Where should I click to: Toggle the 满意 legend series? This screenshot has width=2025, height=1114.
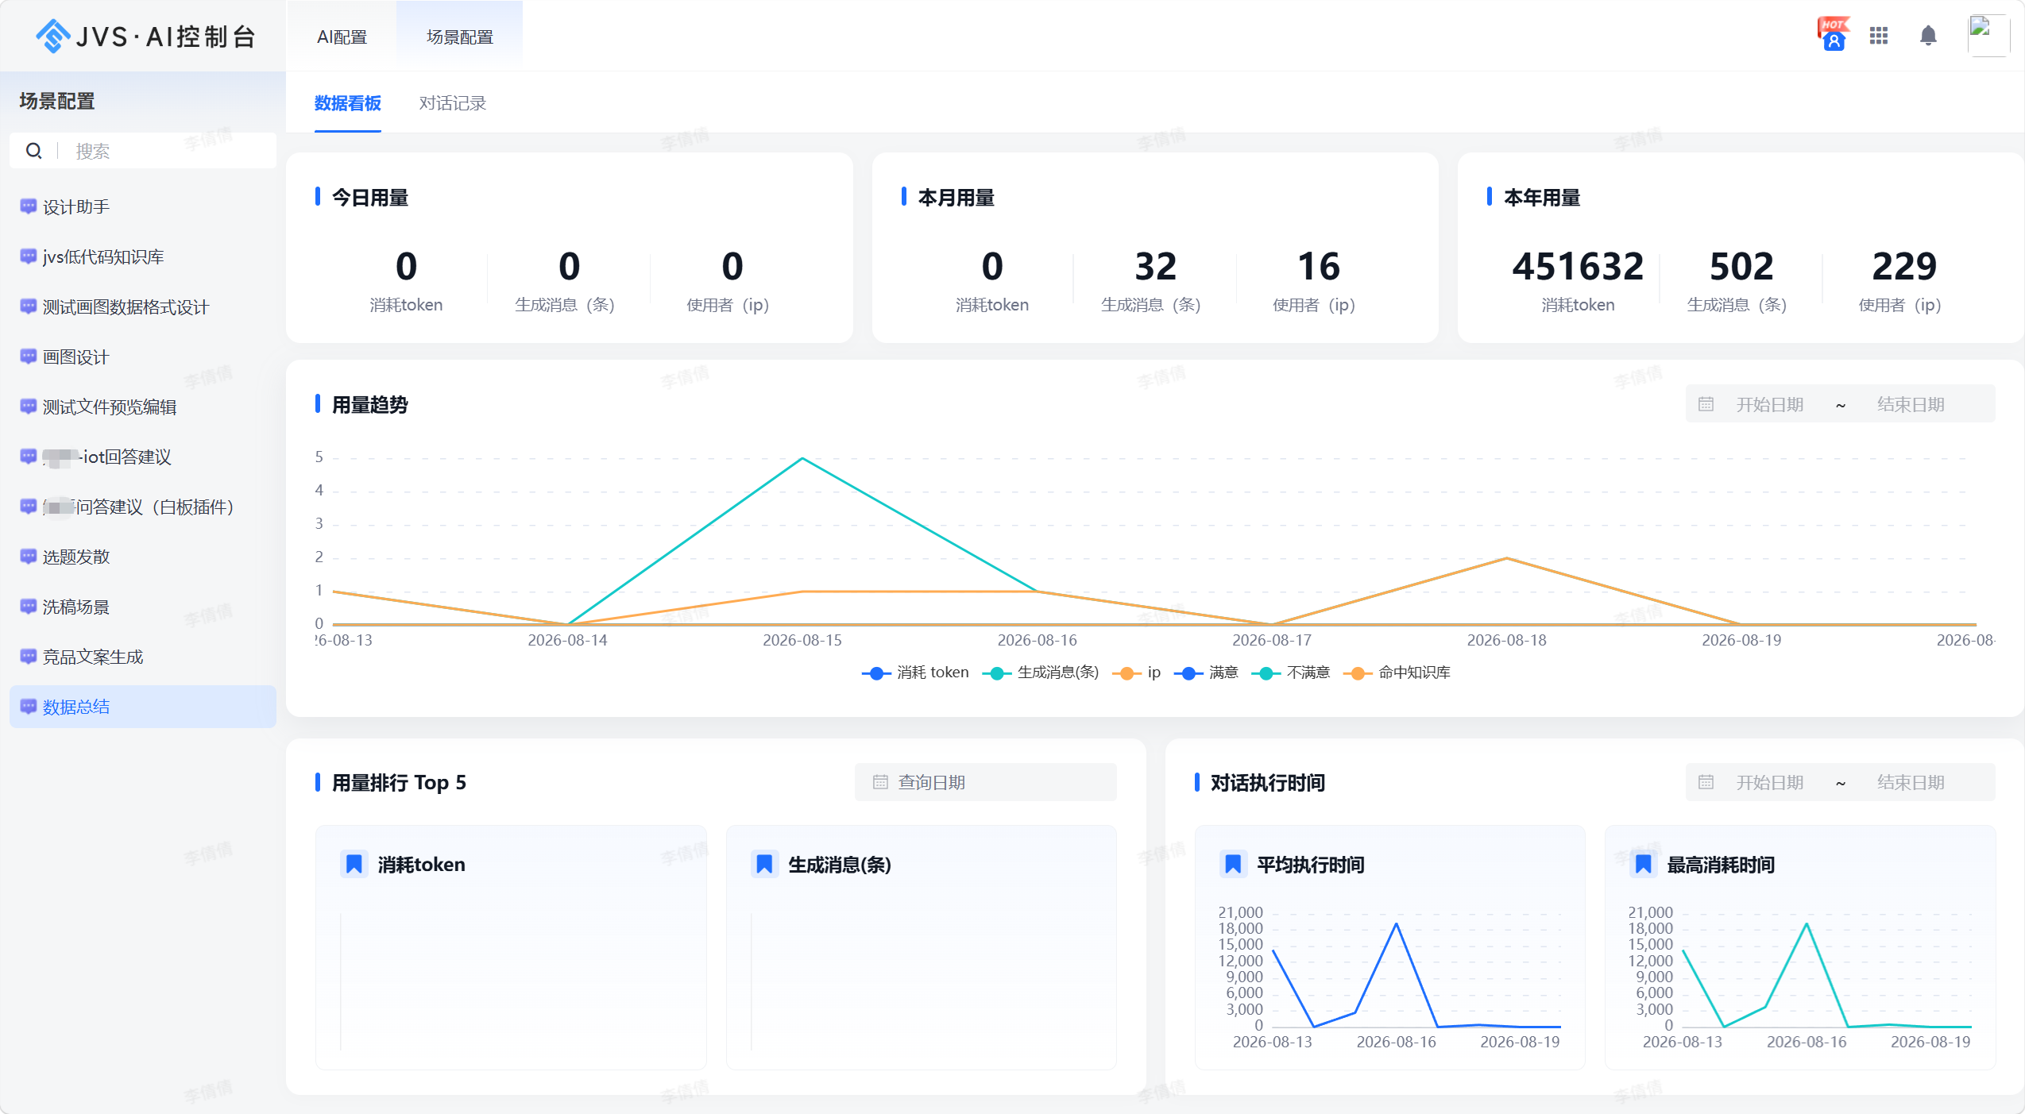click(1205, 673)
